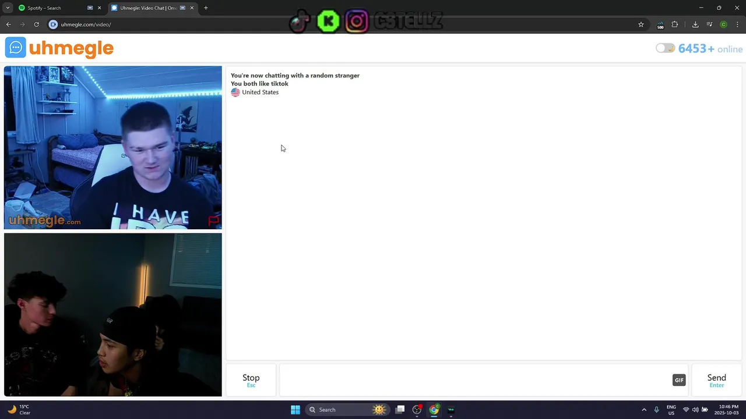The image size is (746, 419).
Task: Open a new browser tab
Action: pyautogui.click(x=206, y=8)
